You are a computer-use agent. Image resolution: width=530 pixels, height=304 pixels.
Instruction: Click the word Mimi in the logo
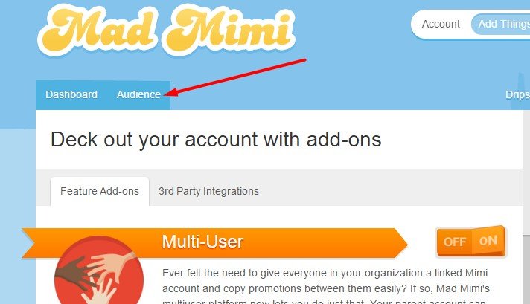[x=229, y=30]
